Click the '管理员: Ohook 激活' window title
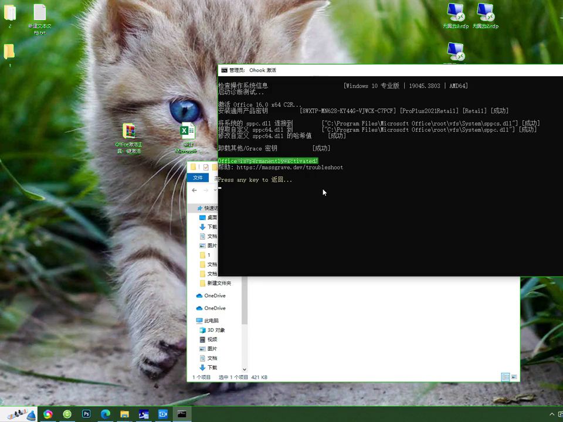The width and height of the screenshot is (563, 422). pyautogui.click(x=253, y=70)
